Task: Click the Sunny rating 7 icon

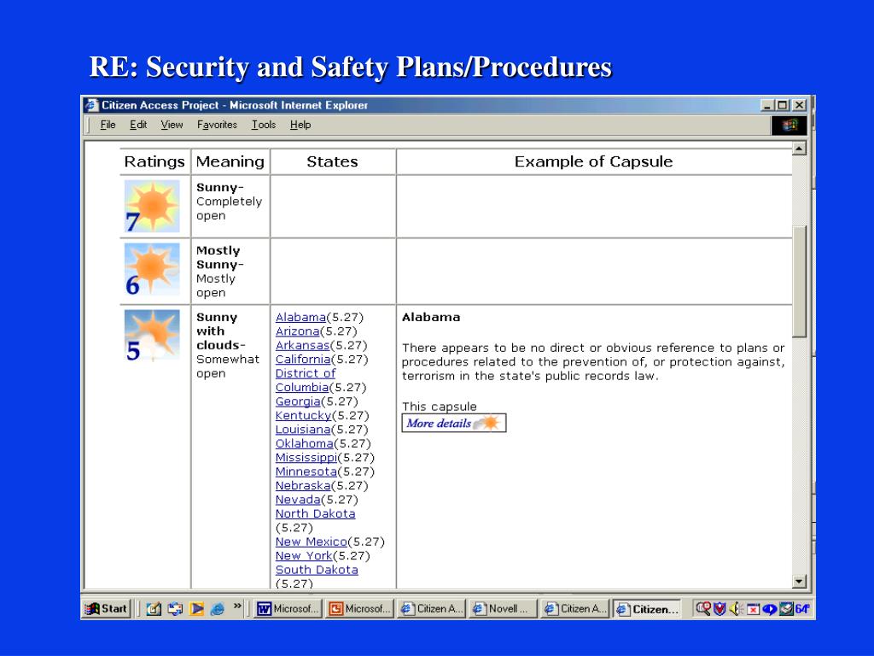Action: coord(152,206)
